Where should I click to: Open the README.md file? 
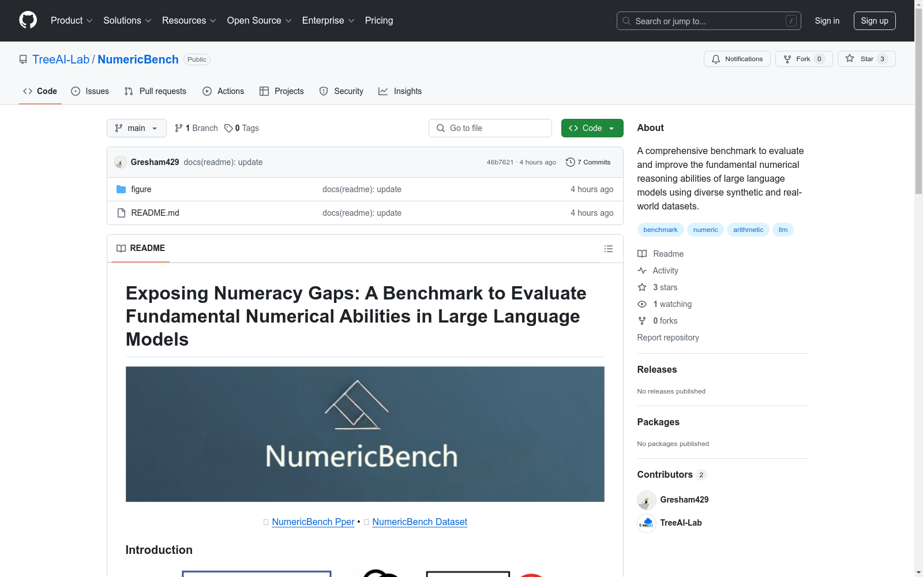coord(155,213)
